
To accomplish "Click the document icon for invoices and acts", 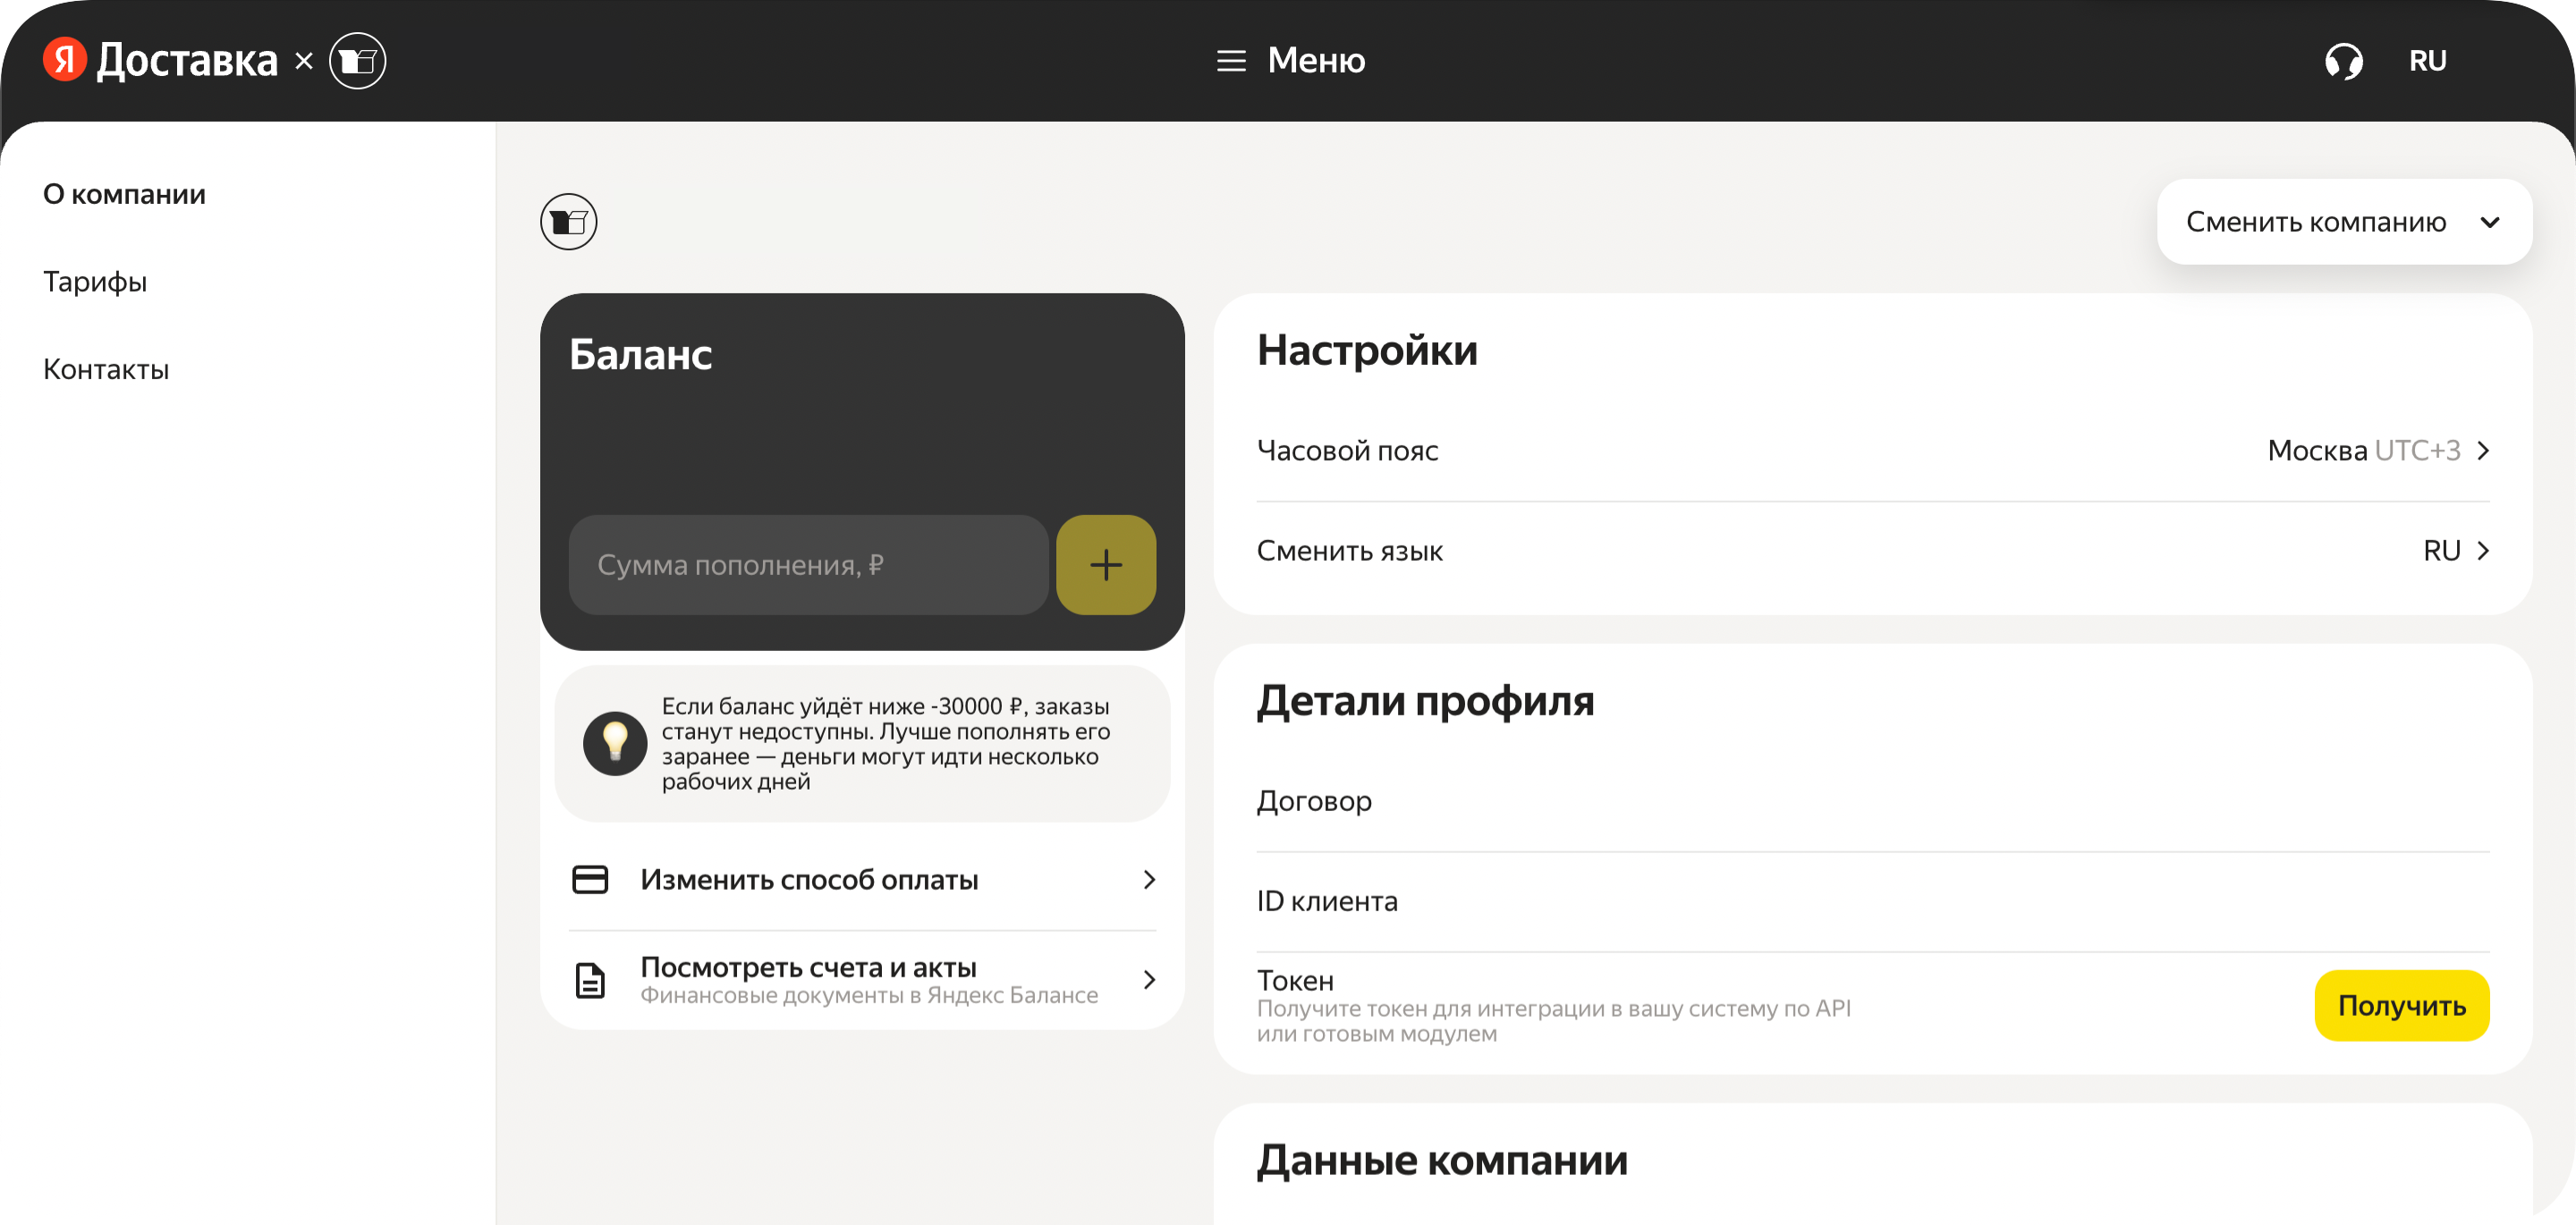I will pos(590,980).
